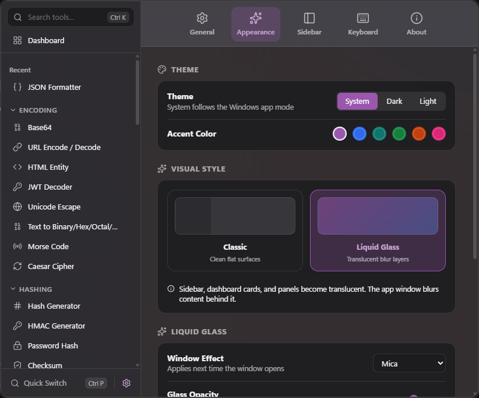Screen dimensions: 479x398
Task: Open the Base64 tool
Action: tap(71, 128)
